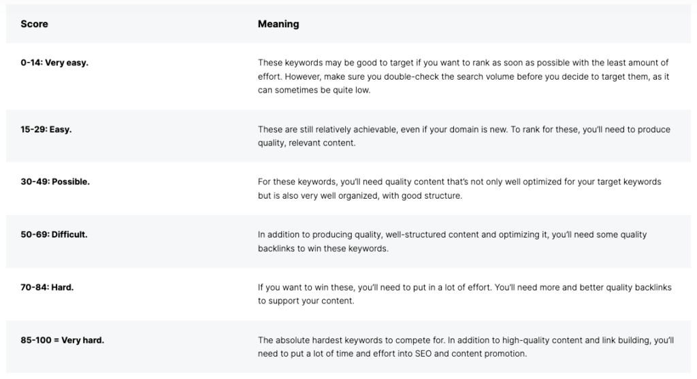Select the "70-84: Hard." score label
The width and height of the screenshot is (697, 379).
[47, 287]
